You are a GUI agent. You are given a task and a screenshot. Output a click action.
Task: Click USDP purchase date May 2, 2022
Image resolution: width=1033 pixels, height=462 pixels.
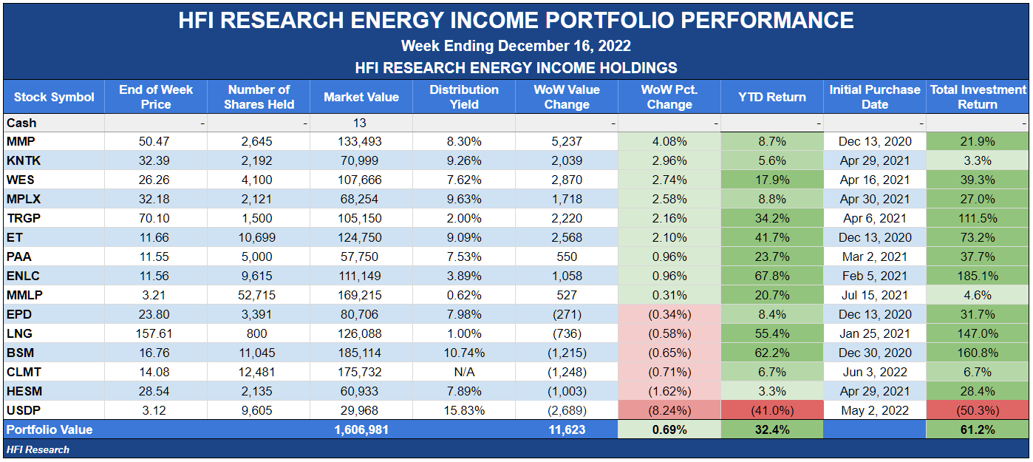coord(875,410)
